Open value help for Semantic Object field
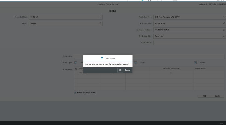The image size is (226, 125). [x=100, y=17]
